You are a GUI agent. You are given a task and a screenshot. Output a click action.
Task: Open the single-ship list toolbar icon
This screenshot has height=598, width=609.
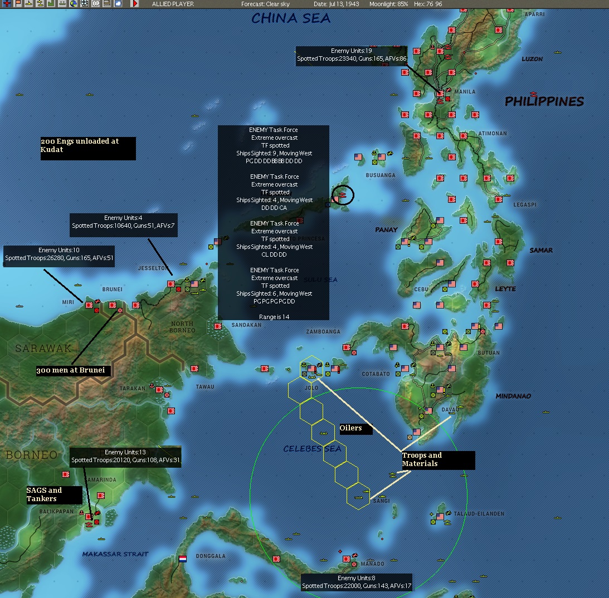(29, 3)
